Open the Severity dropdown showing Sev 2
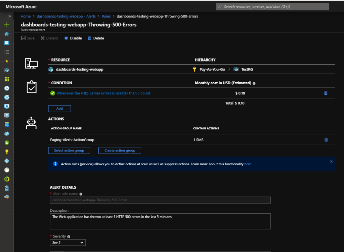Viewport: 344px width, 252px height. click(68, 243)
